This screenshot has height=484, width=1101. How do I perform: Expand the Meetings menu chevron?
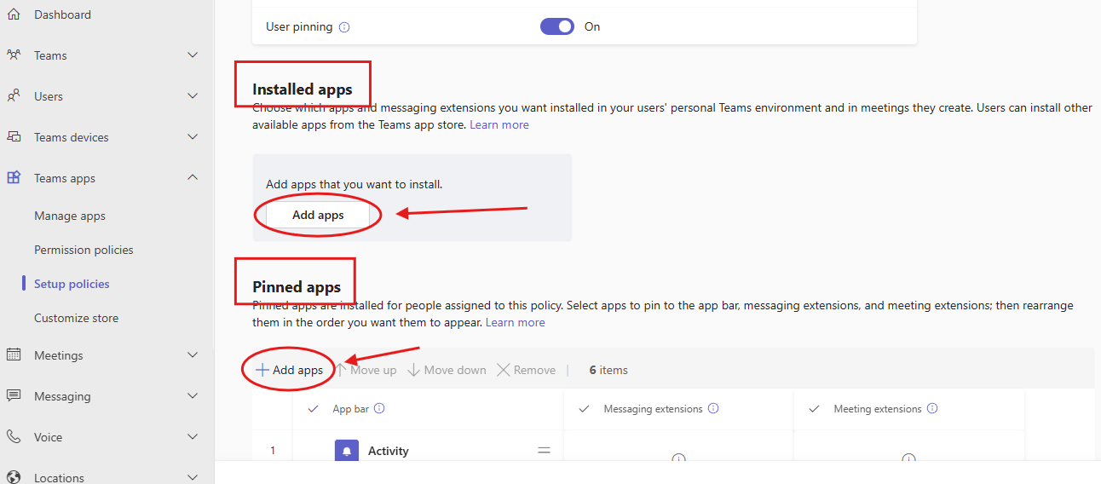pyautogui.click(x=193, y=355)
